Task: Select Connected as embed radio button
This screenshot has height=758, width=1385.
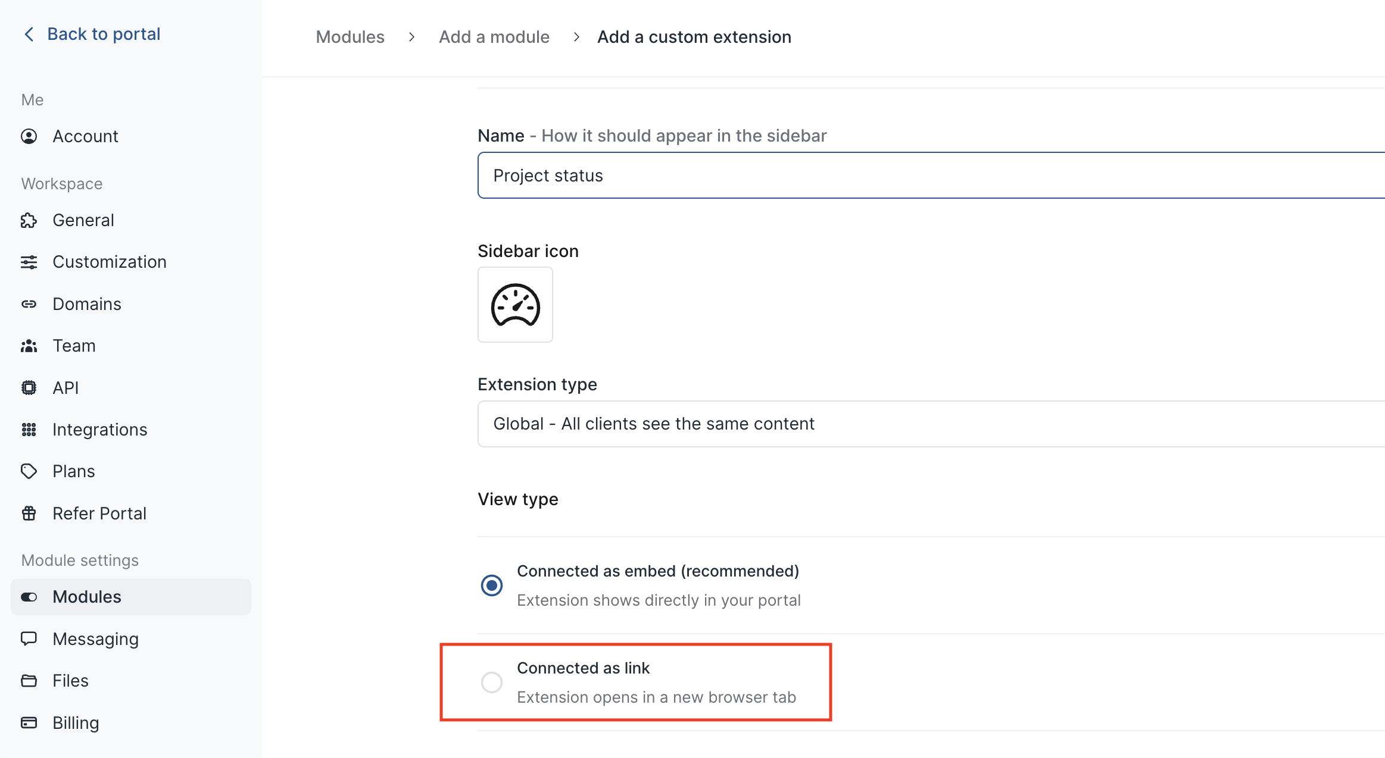Action: (492, 585)
